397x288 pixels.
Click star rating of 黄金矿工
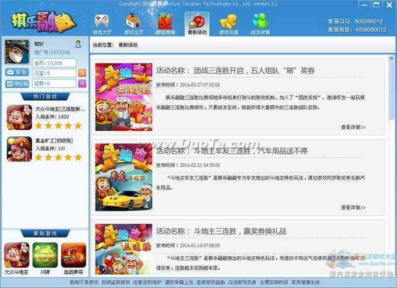[x=59, y=157]
